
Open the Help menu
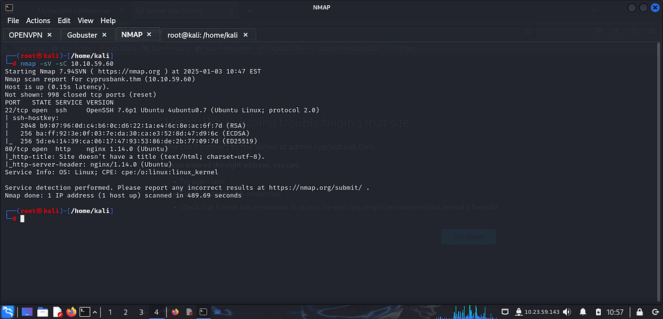(108, 21)
